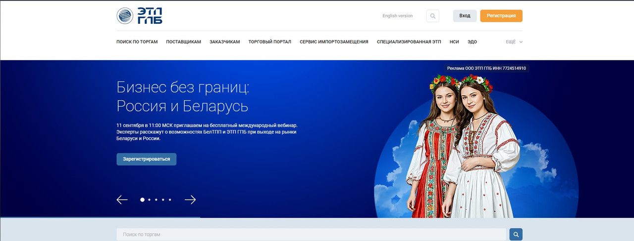The image size is (634, 241).
Task: Expand the ЕЩЁ menu dropdown
Action: (x=514, y=42)
